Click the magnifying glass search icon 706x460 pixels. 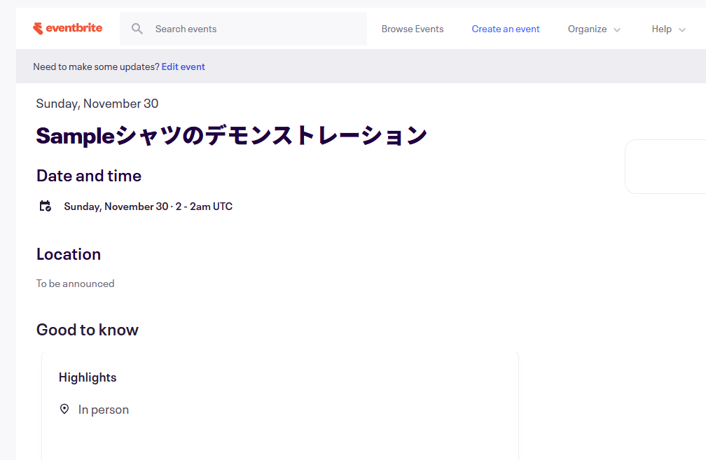tap(137, 29)
